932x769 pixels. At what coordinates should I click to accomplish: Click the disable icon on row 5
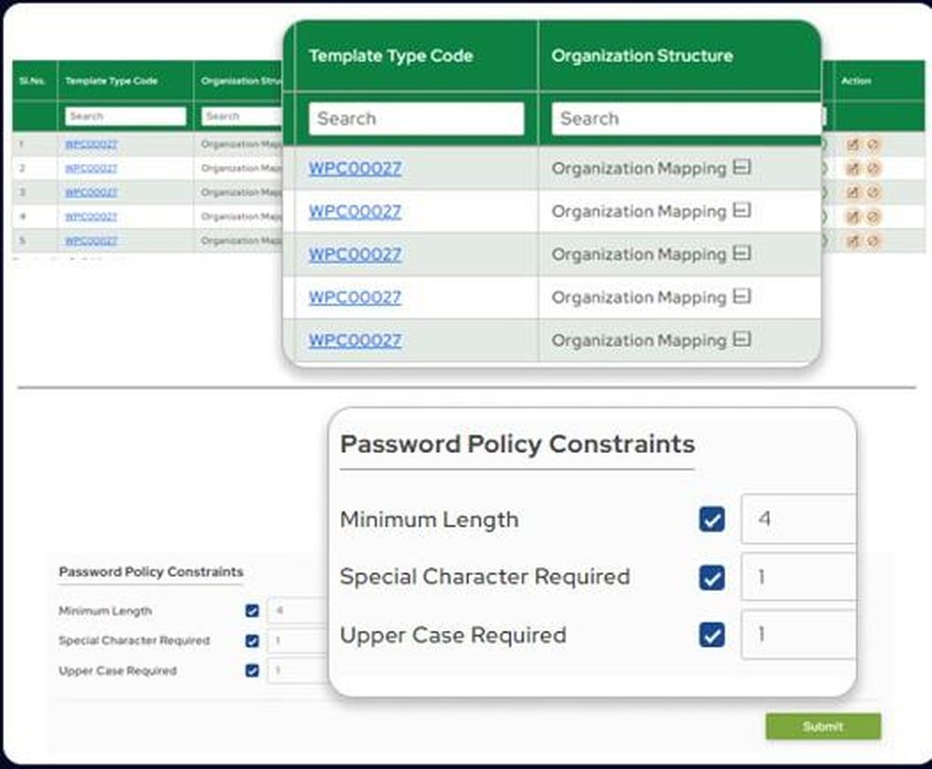(873, 240)
